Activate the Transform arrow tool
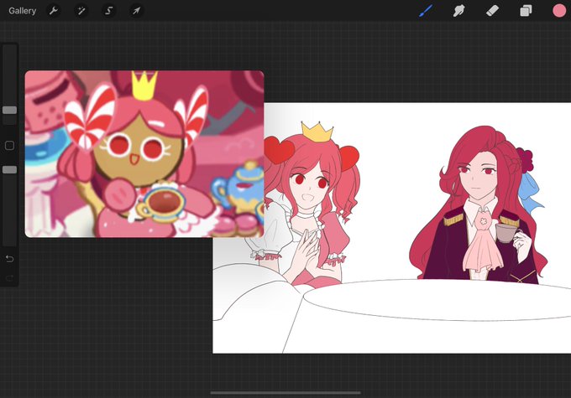571x398 pixels. tap(136, 11)
